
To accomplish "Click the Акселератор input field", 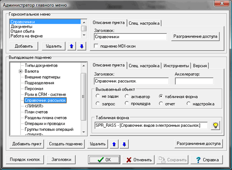I will [194, 81].
